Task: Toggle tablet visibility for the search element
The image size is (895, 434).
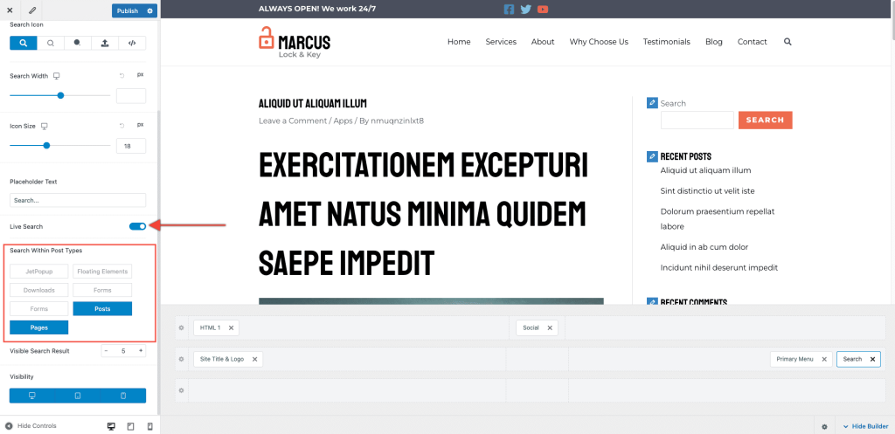Action: pos(78,396)
